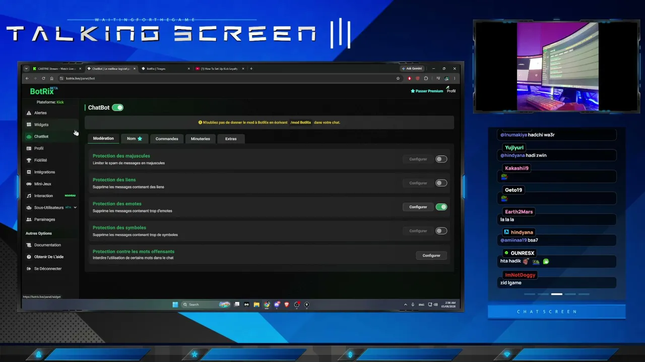
Task: Switch to the How To Set Up Kick browser tab
Action: tap(219, 68)
